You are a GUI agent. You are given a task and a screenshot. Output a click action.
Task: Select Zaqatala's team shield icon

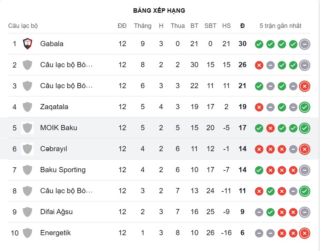(x=27, y=107)
